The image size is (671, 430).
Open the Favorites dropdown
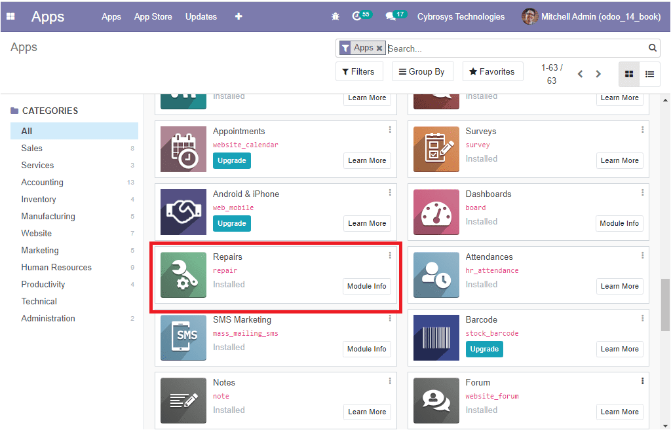point(493,71)
